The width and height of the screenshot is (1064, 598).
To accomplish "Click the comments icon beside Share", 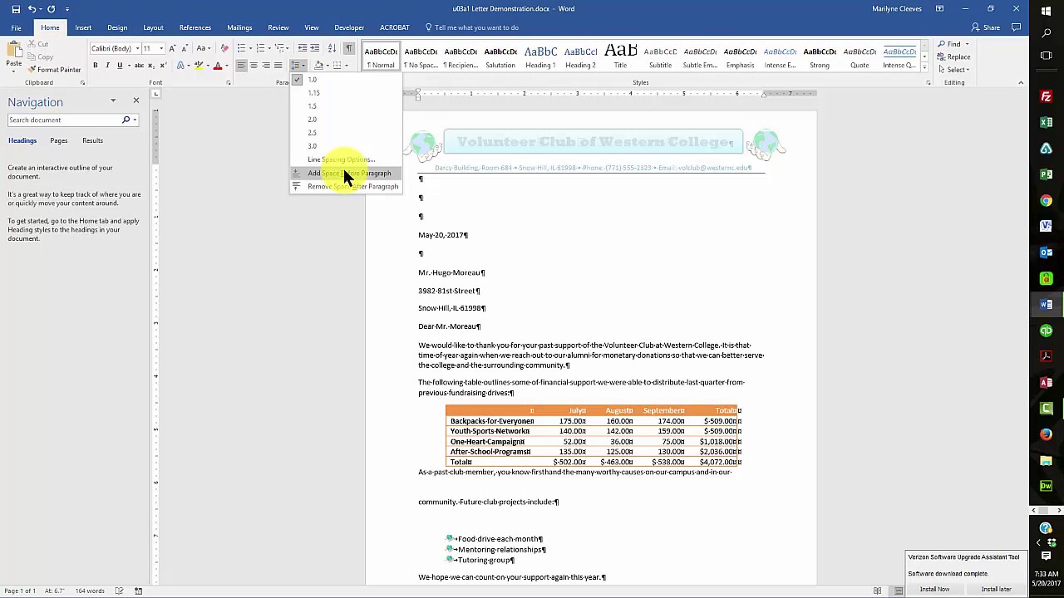I will pos(1016,27).
